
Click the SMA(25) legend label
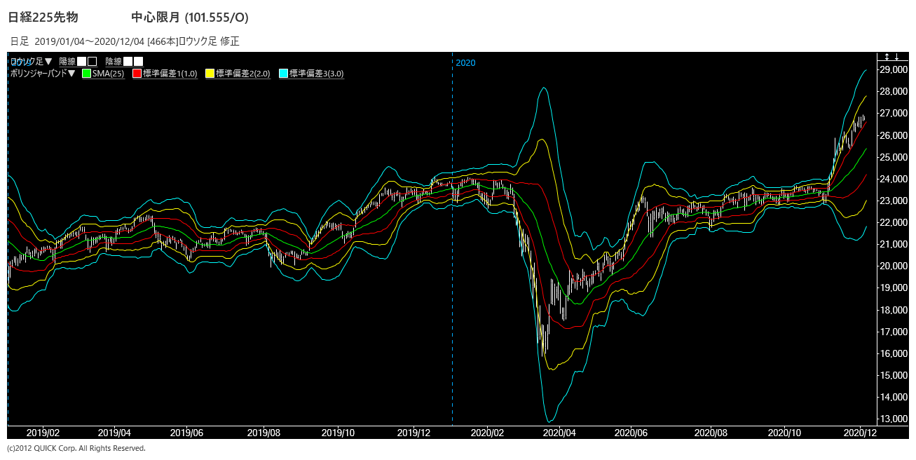pos(108,74)
